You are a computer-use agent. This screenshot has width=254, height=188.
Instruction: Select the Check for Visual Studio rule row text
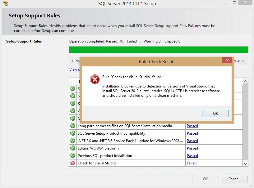[97, 163]
